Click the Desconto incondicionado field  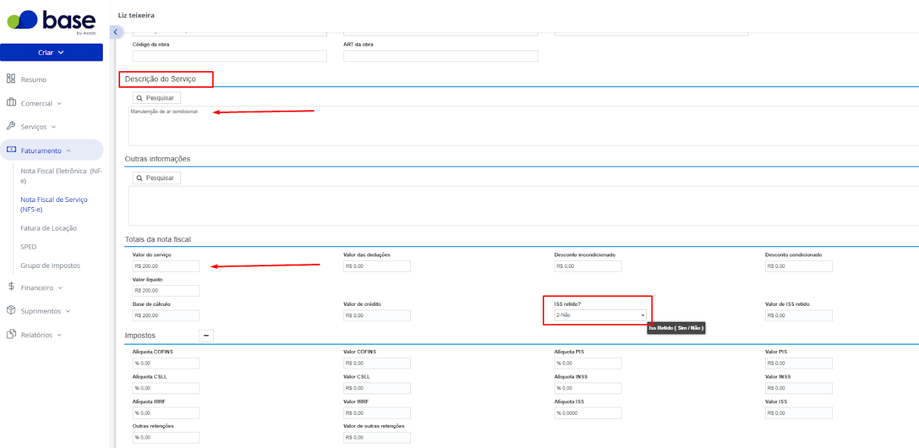(x=588, y=266)
